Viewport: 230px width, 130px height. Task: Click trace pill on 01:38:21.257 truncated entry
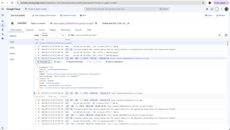pos(71,109)
